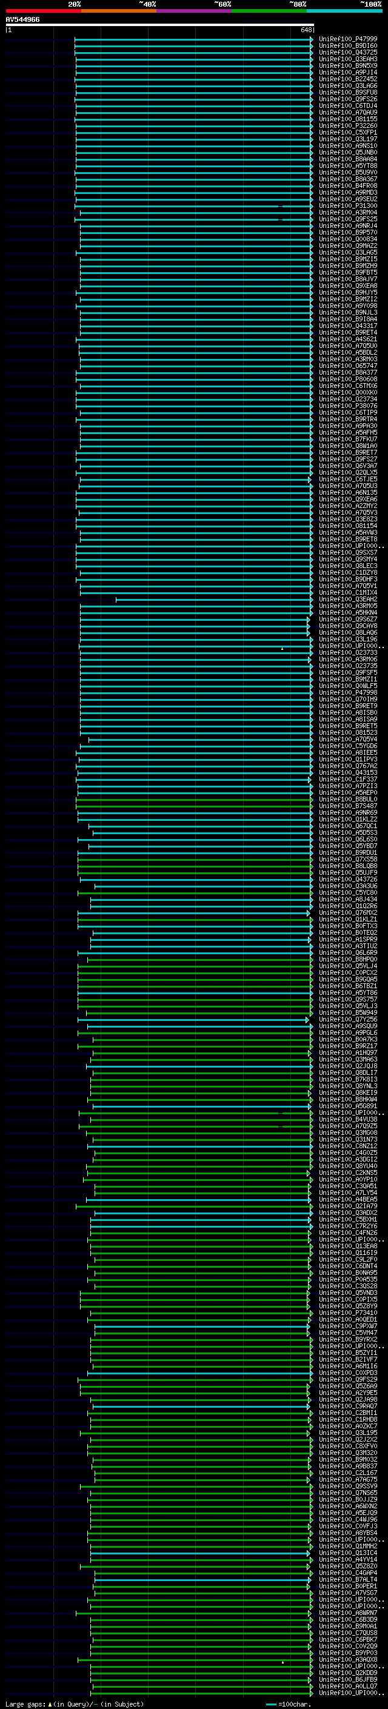Open hit UniRef100_Q9FS26
388x1709 pixels.
tap(348, 99)
